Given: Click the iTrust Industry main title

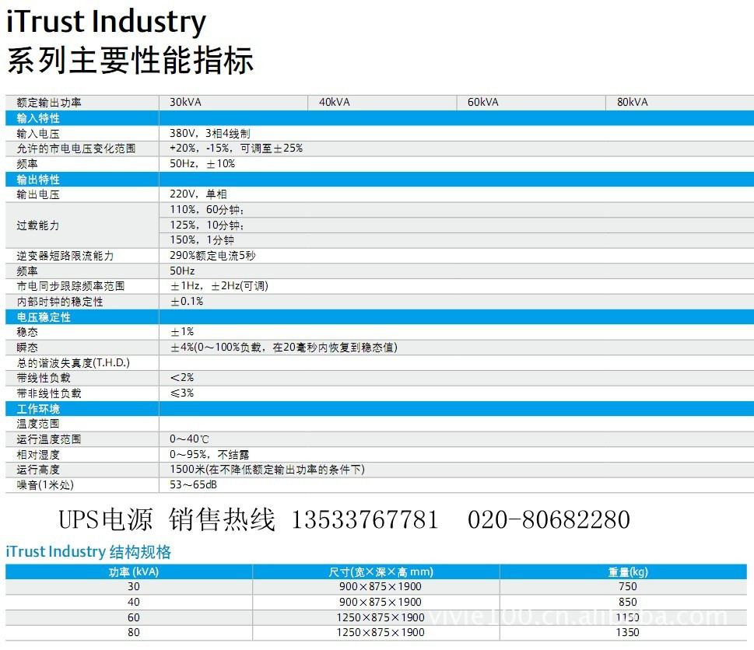Looking at the screenshot, I should pos(107,22).
